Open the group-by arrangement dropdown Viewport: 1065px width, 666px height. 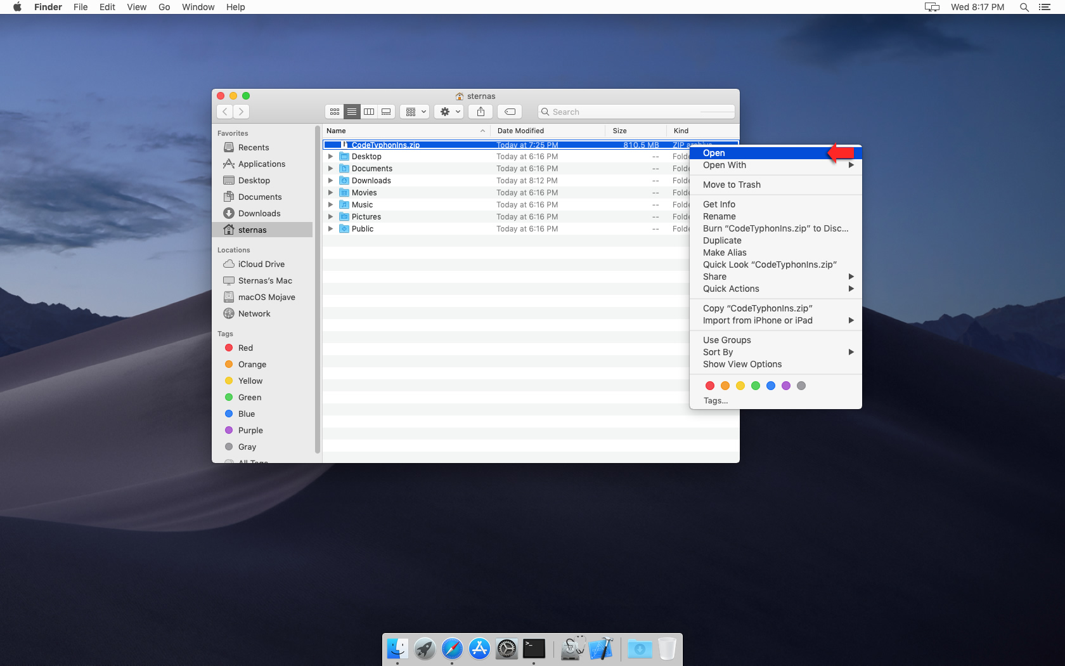415,112
